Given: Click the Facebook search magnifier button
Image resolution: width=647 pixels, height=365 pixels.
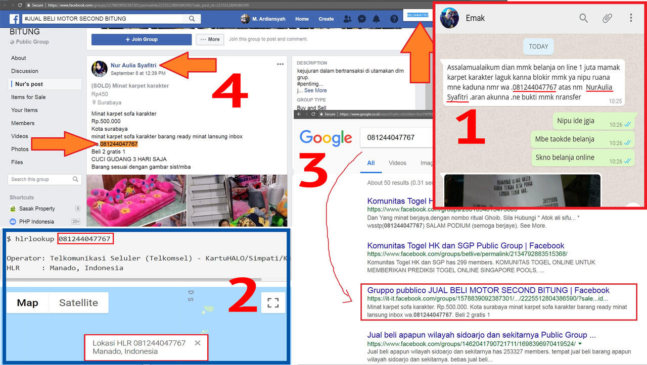Looking at the screenshot, I should tap(192, 19).
